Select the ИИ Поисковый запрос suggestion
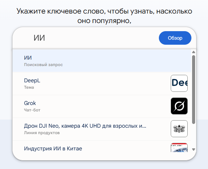The image size is (208, 169). point(102,61)
